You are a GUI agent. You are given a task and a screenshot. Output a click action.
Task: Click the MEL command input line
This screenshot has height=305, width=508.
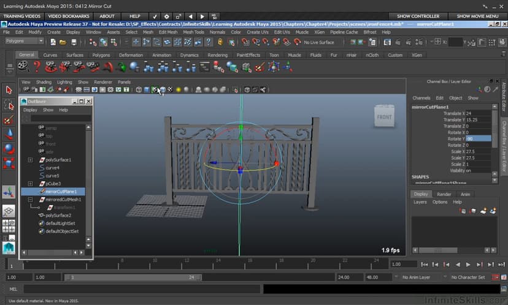click(x=142, y=289)
